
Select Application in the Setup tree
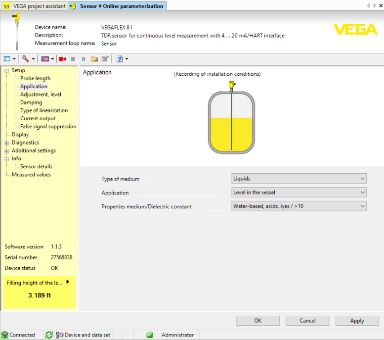pos(34,86)
